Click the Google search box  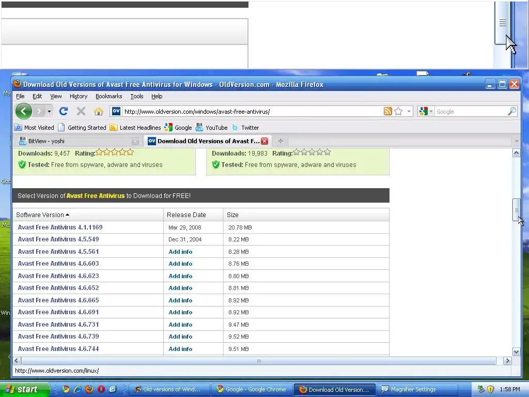point(471,112)
